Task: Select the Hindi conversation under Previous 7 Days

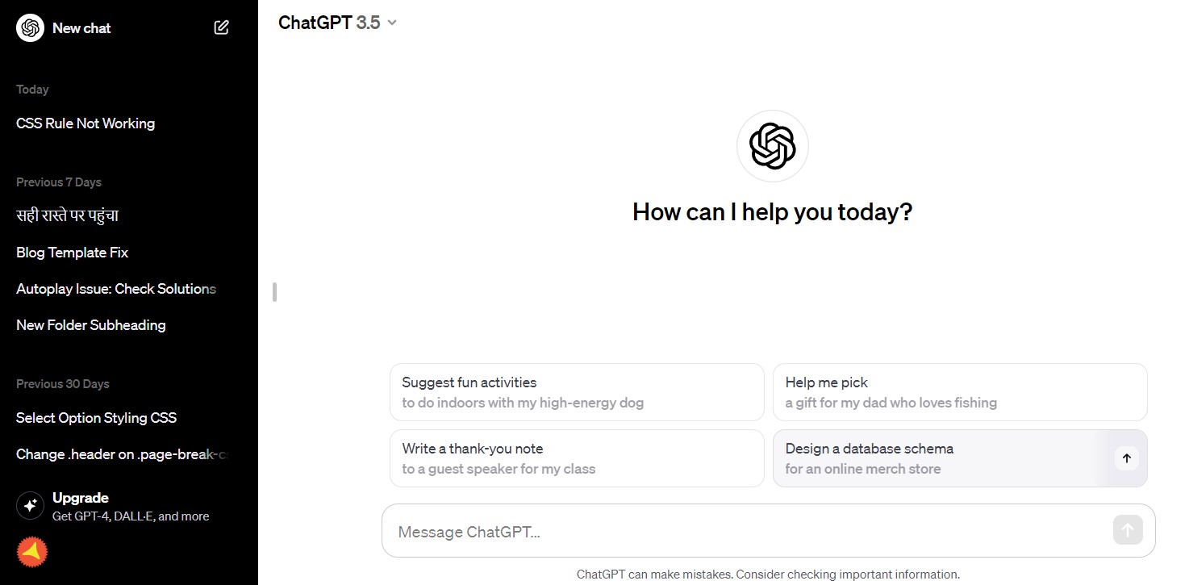Action: click(x=67, y=215)
